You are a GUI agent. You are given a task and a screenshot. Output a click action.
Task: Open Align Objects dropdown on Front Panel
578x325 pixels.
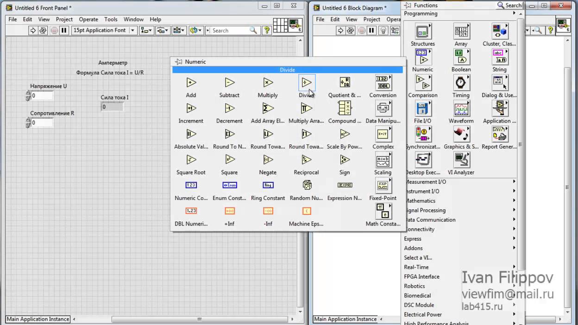pos(147,31)
